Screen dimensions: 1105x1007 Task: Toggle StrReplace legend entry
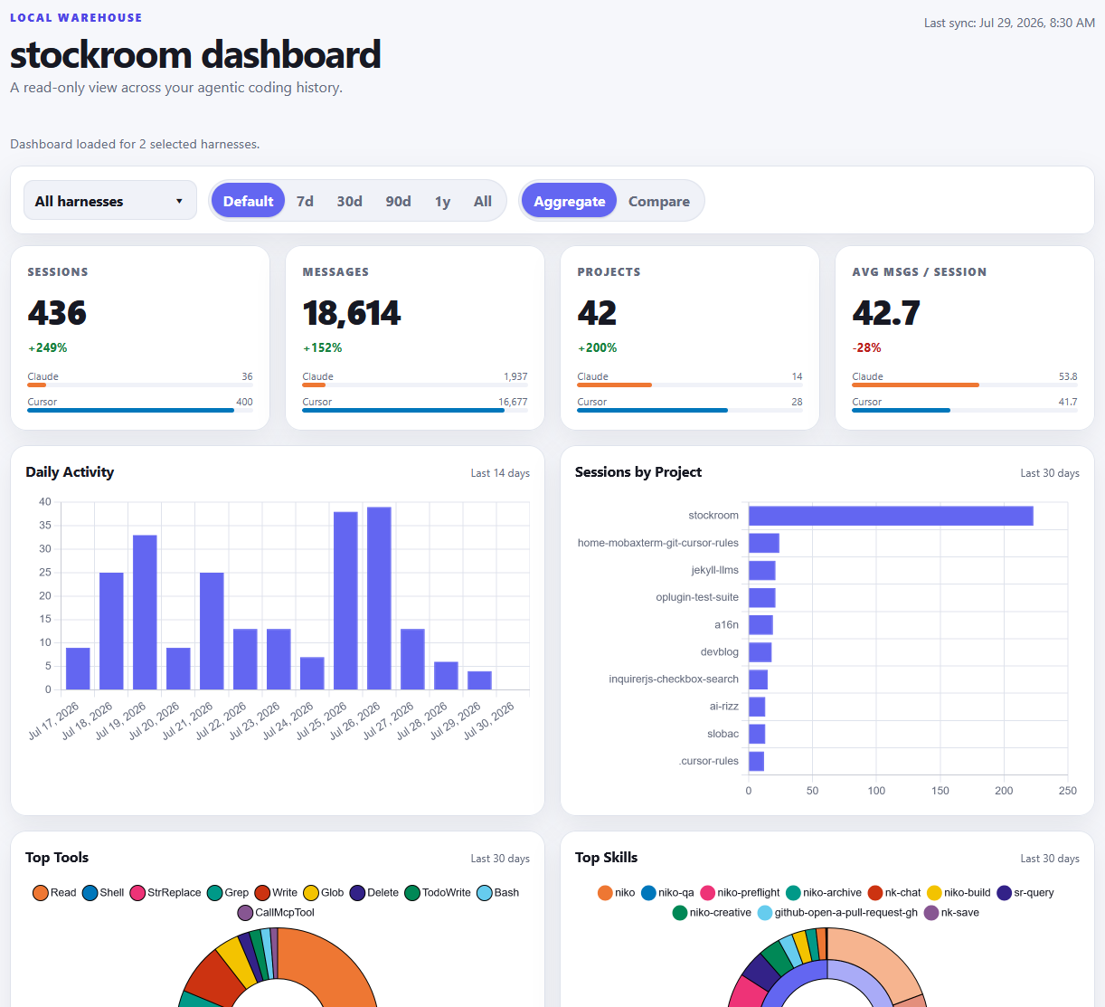click(x=165, y=893)
